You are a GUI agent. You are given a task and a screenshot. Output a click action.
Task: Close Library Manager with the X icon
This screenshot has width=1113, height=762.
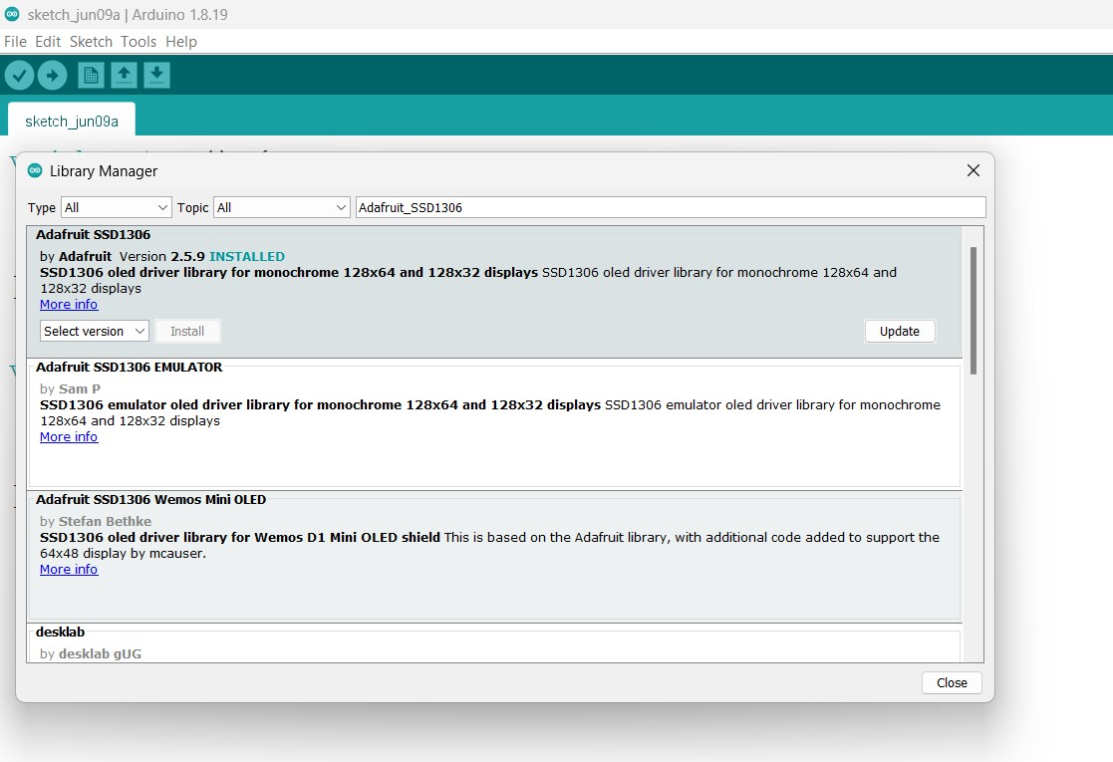(974, 171)
